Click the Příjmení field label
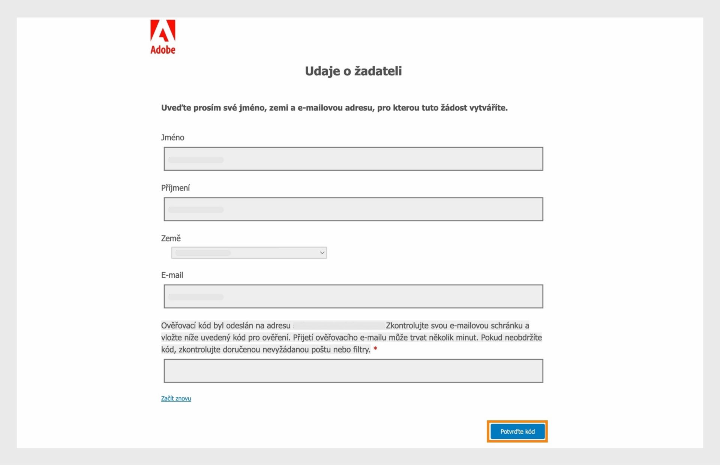720x465 pixels. point(175,188)
